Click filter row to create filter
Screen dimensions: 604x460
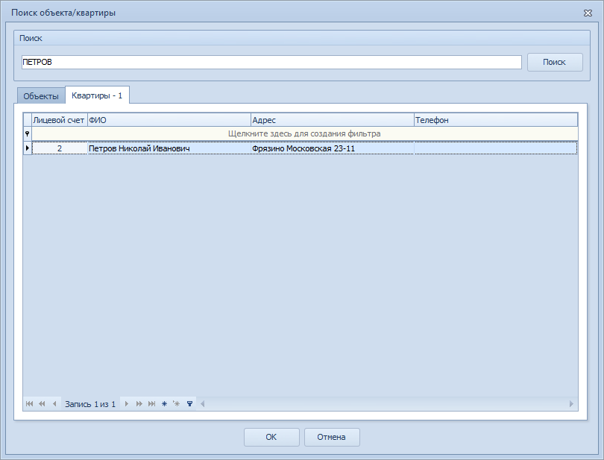(304, 133)
